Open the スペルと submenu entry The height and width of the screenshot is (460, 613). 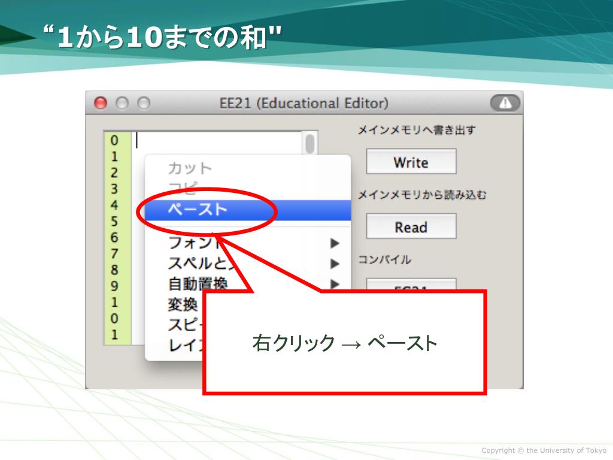coord(247,264)
